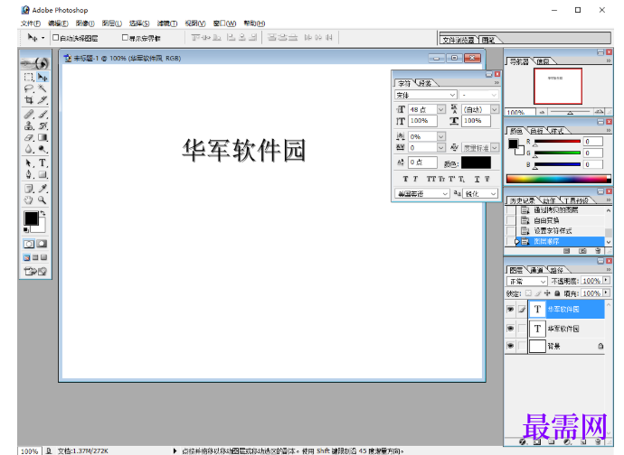The image size is (624, 455).
Task: Click the vertical scale input field
Action: point(422,121)
